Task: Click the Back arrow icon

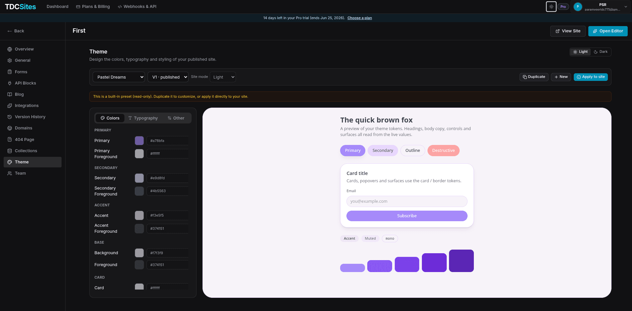Action: [x=10, y=31]
